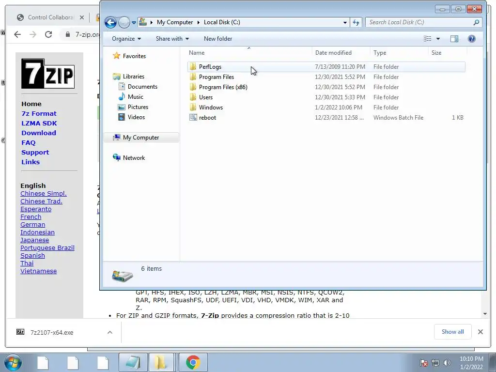Open the Organize menu
Viewport: 496px width, 372px height.
(x=126, y=39)
